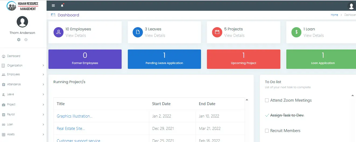
Task: Open the Real Estate Site project link
Action: (x=71, y=129)
